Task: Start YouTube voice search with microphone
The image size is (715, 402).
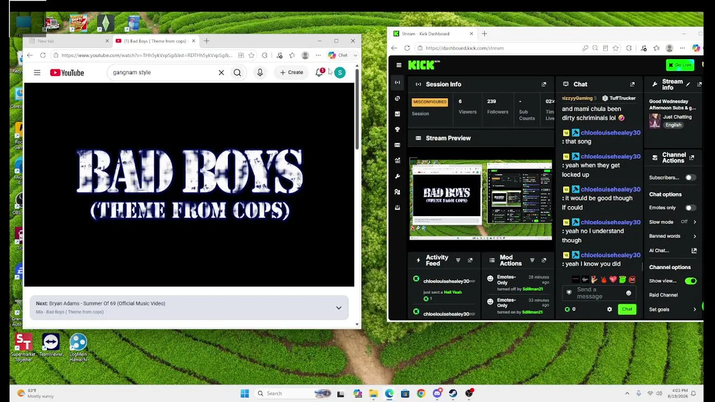Action: coord(260,73)
